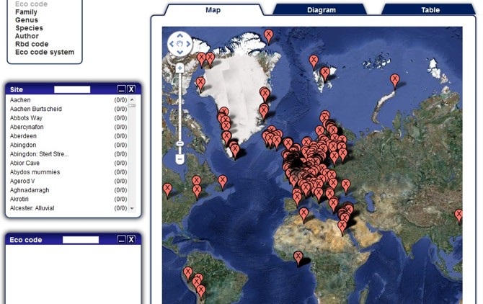Click the marker on Newfoundland

point(223,182)
